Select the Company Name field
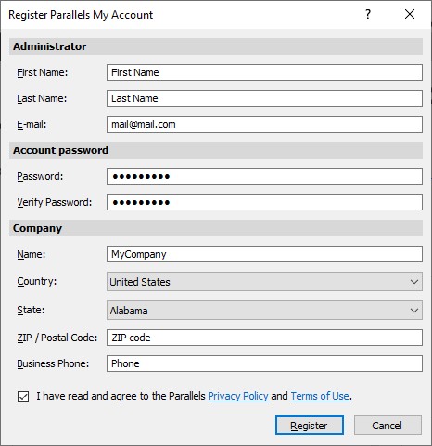The height and width of the screenshot is (446, 432). pos(264,254)
